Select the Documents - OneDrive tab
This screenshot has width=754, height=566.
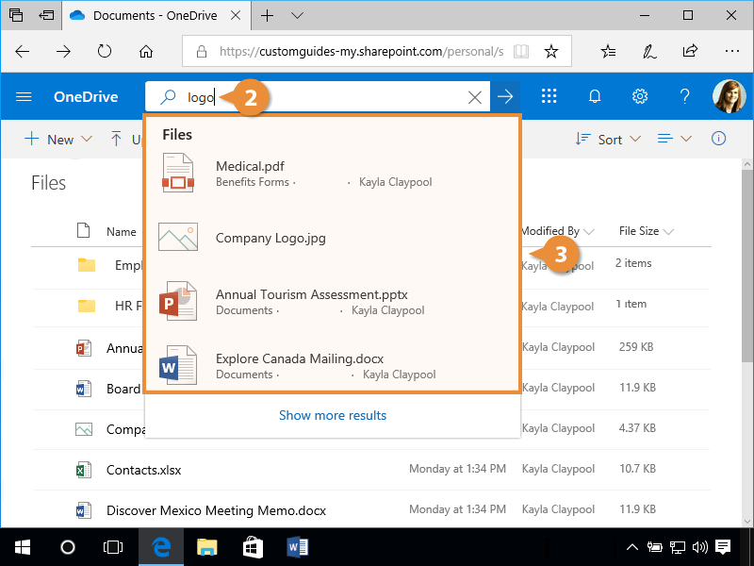click(156, 15)
